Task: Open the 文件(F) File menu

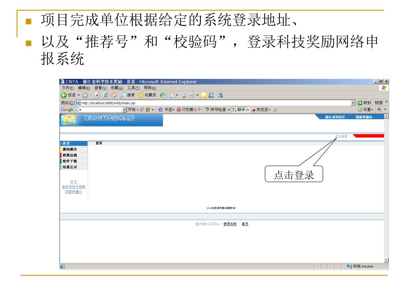Action: coord(68,88)
